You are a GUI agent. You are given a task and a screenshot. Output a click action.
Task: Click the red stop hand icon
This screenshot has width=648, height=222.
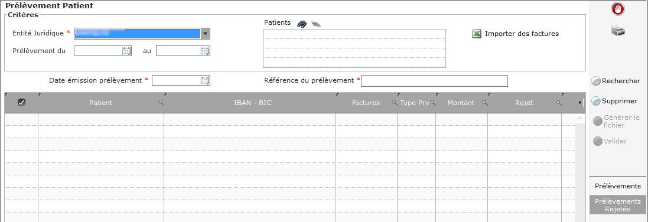(x=618, y=9)
